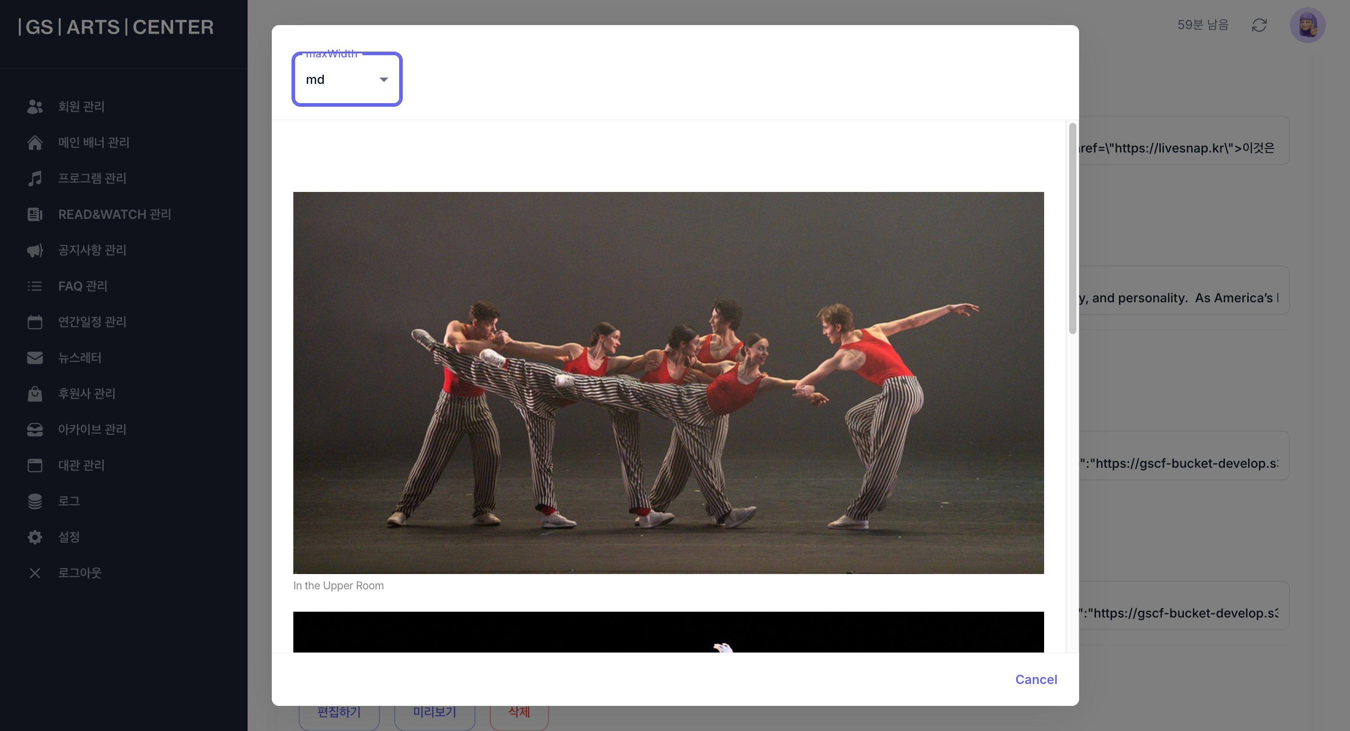Click the 공지사항 관리 megaphone icon
1350x731 pixels.
(35, 250)
